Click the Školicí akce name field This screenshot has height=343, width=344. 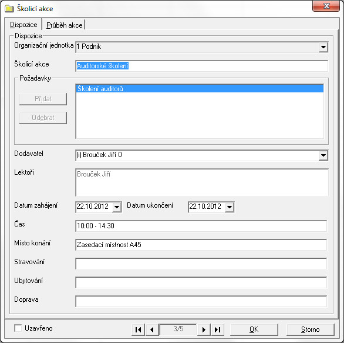(201, 66)
